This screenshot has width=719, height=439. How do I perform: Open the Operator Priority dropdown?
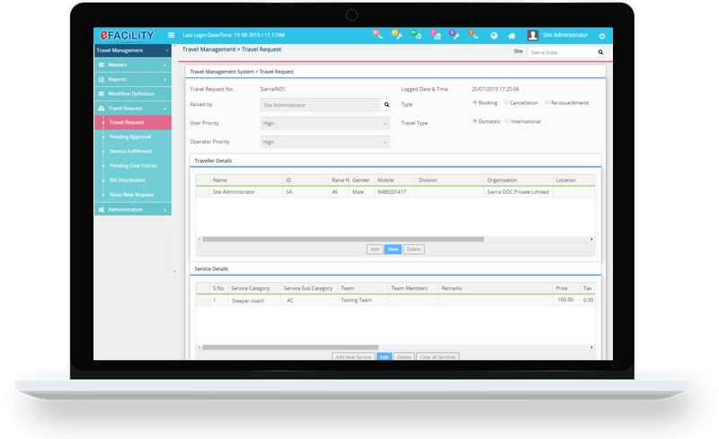tap(325, 142)
